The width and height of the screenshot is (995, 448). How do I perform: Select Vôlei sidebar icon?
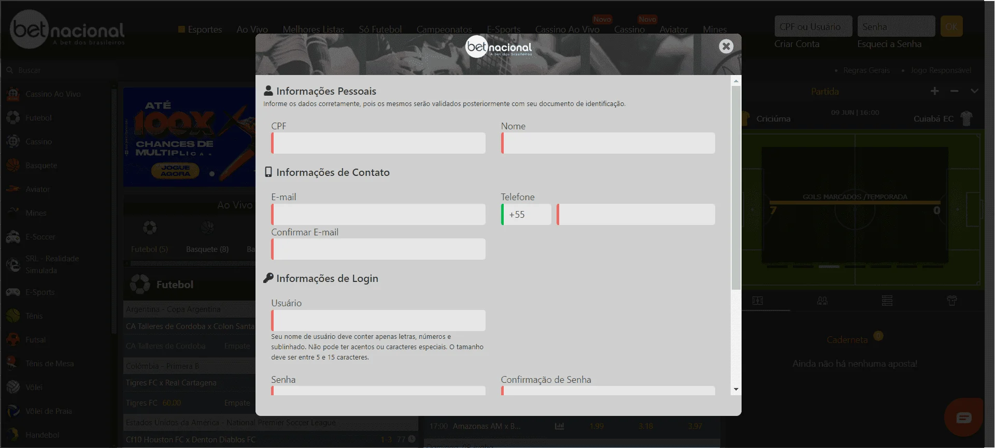pyautogui.click(x=13, y=387)
